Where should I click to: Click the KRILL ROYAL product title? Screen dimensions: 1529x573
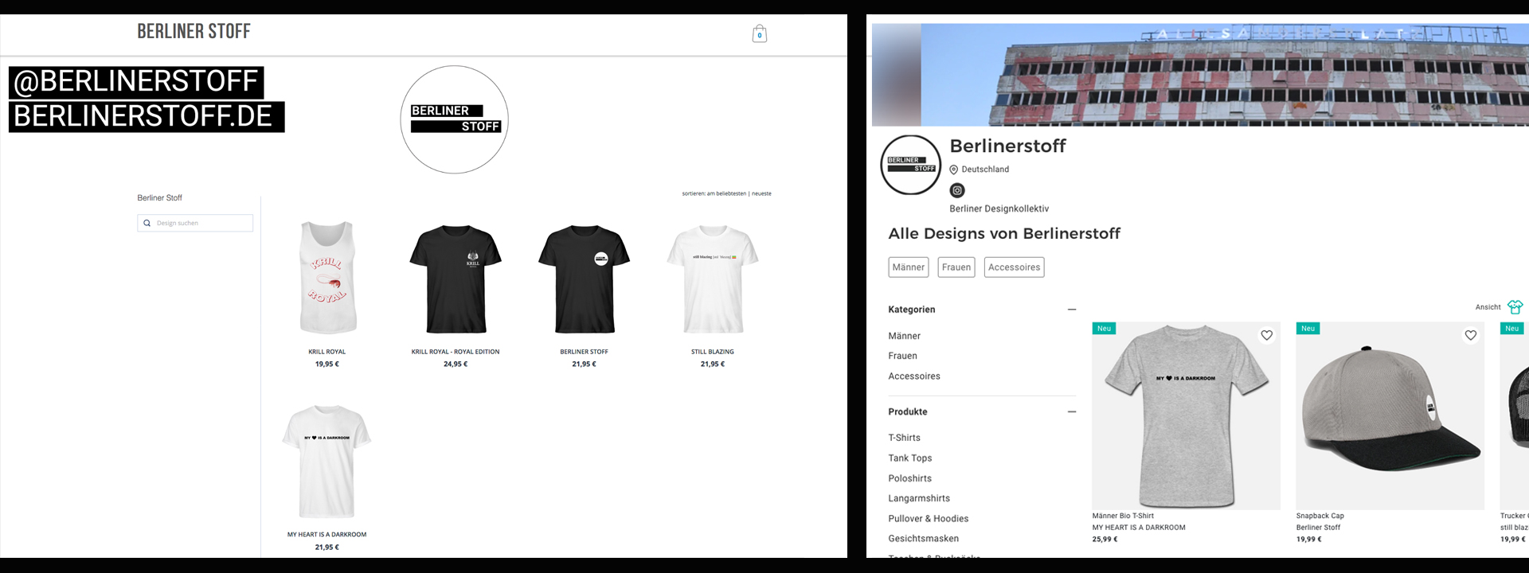point(327,352)
